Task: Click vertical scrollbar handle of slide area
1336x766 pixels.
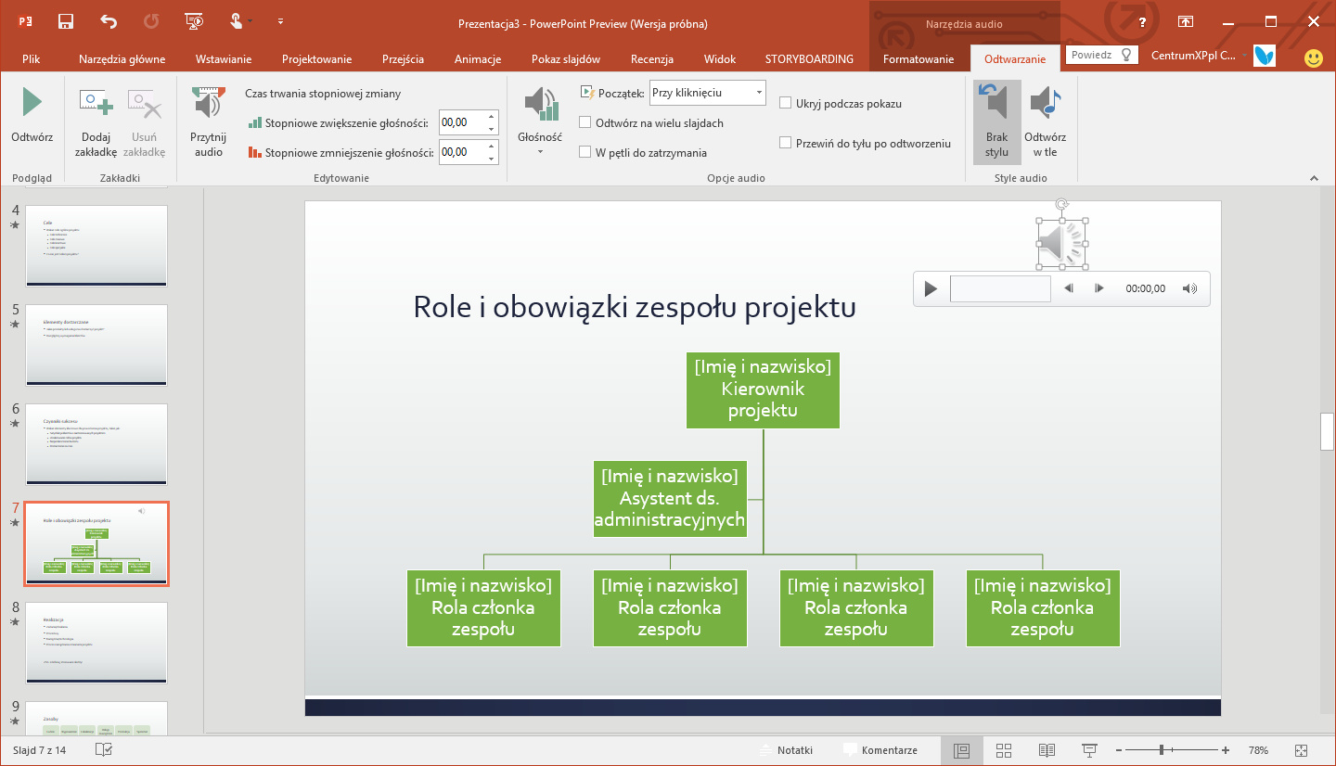Action: (1327, 431)
